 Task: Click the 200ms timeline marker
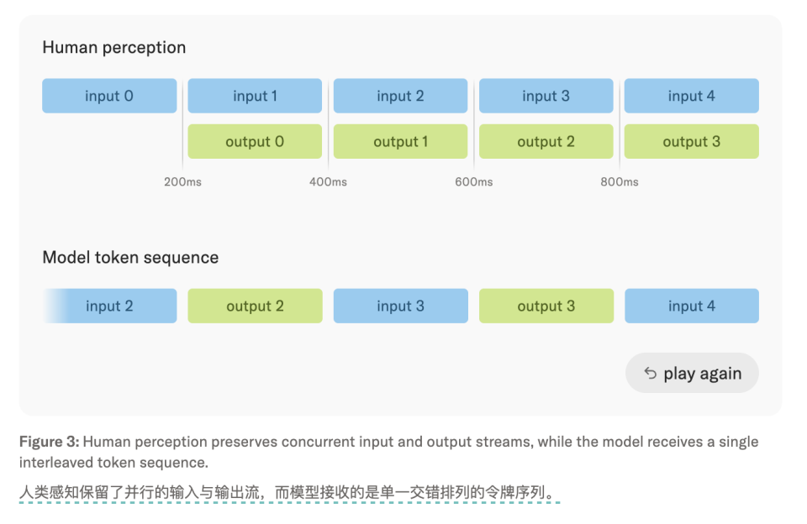[x=182, y=182]
